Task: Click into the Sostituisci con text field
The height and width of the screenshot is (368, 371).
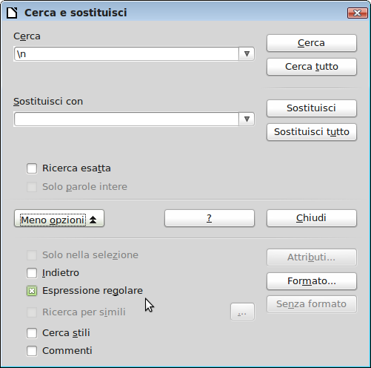Action: pyautogui.click(x=127, y=119)
